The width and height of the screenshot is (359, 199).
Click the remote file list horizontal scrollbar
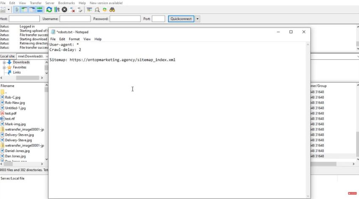[323, 164]
